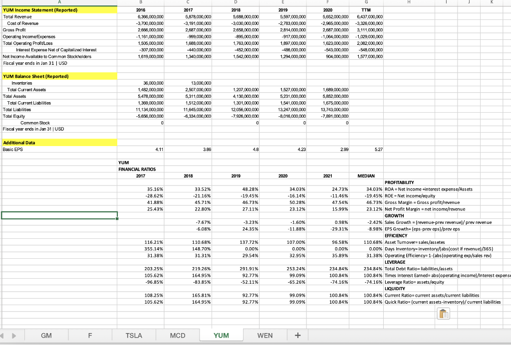Viewport: 511px width, 345px height.
Task: Click the 2020 net income 904,000,000
Action: click(x=336, y=56)
